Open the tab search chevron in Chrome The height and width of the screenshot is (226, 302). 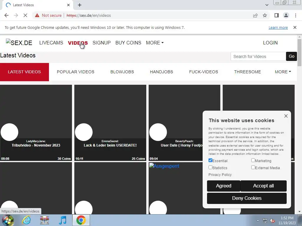pos(267,5)
